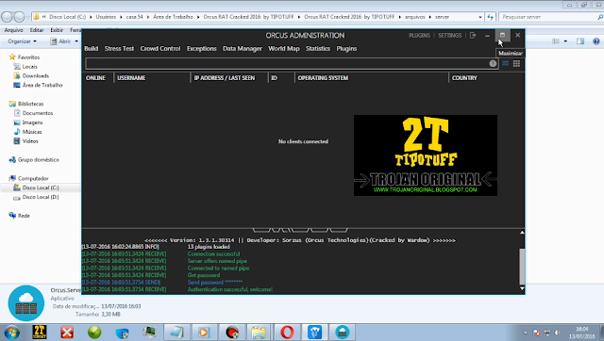Click the logout icon in the Orcus title bar
This screenshot has width=604, height=341.
click(473, 36)
